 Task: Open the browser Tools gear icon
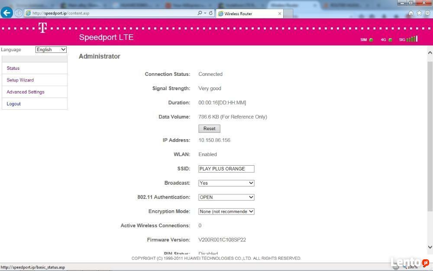pos(427,13)
